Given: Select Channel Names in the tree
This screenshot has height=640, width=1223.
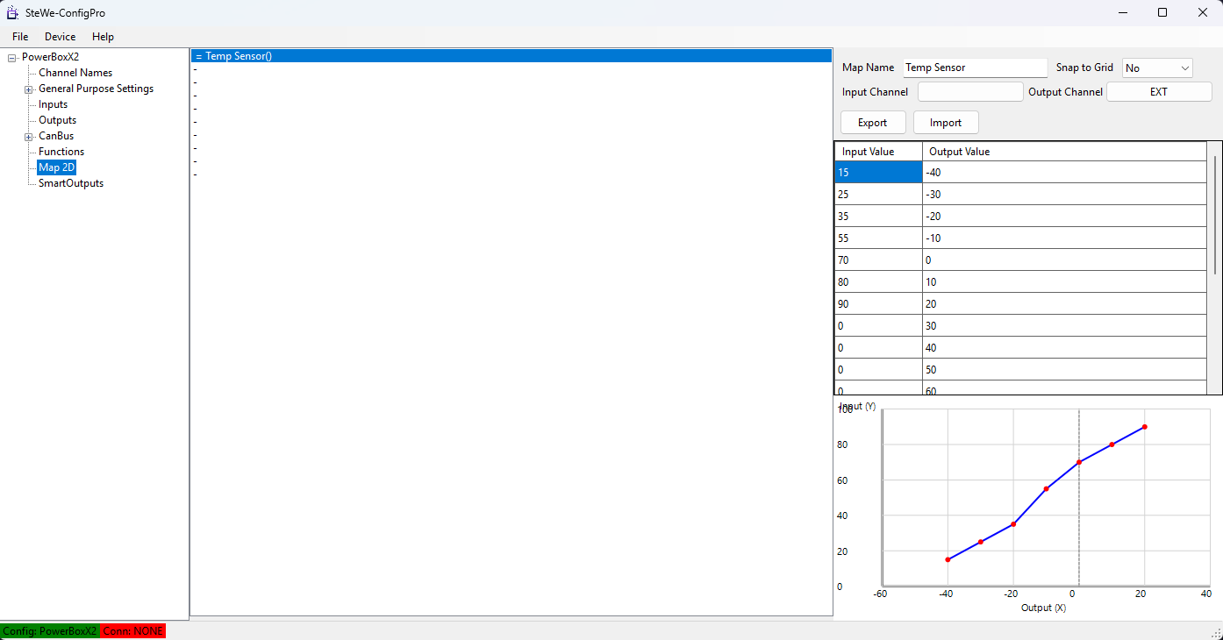Looking at the screenshot, I should point(75,74).
